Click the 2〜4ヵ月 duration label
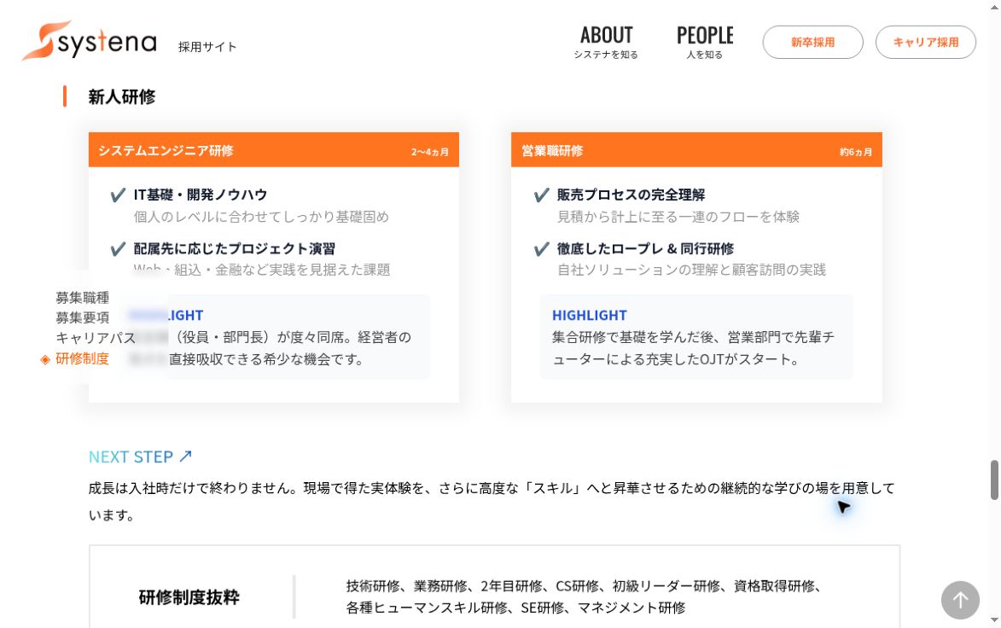The width and height of the screenshot is (1001, 628). click(x=429, y=152)
